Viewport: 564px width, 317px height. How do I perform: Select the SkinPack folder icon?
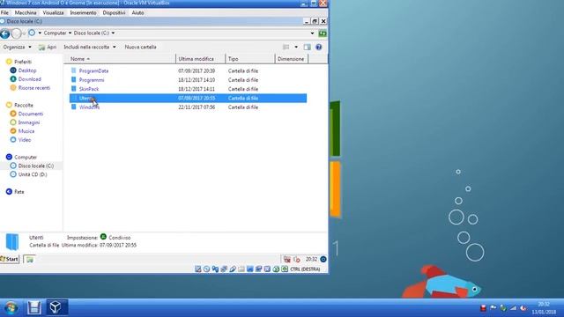(x=74, y=89)
